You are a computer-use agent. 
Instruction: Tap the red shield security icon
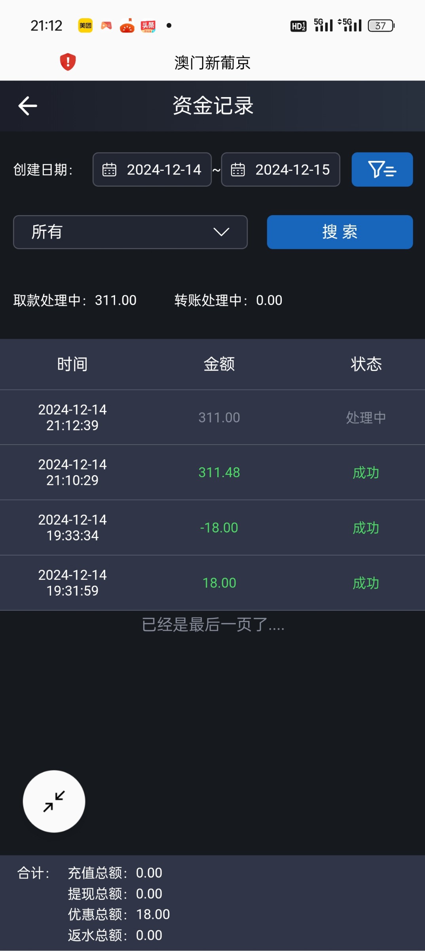click(68, 62)
